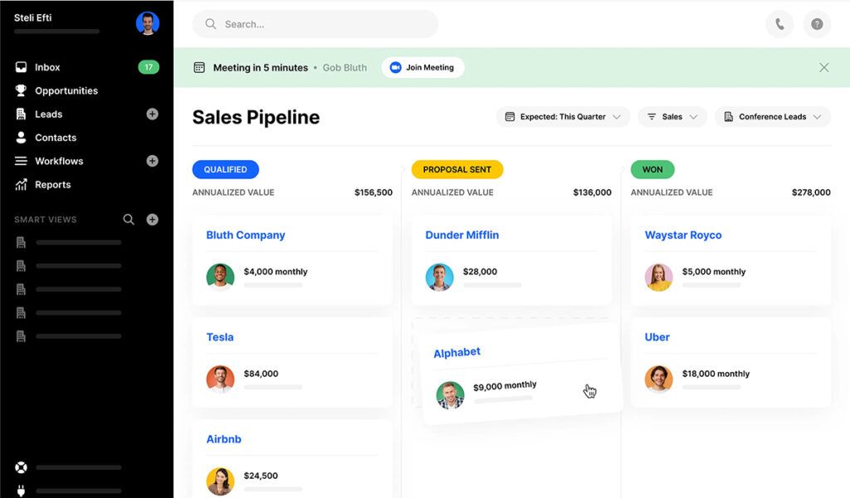Click the Dunder Mifflin owner avatar
The width and height of the screenshot is (850, 498).
pyautogui.click(x=439, y=276)
